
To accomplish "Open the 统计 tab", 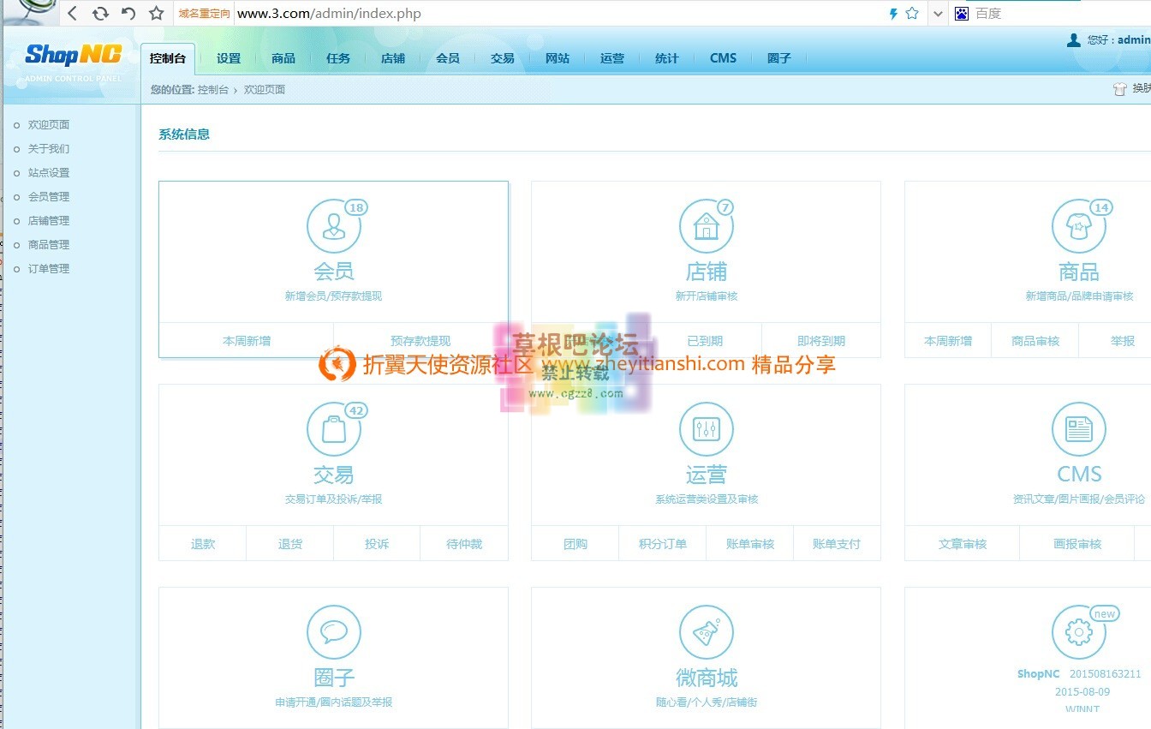I will (666, 57).
